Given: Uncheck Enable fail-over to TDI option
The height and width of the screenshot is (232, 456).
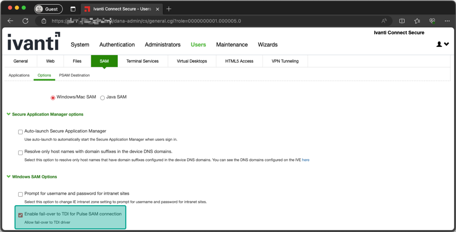Looking at the screenshot, I should pos(20,215).
